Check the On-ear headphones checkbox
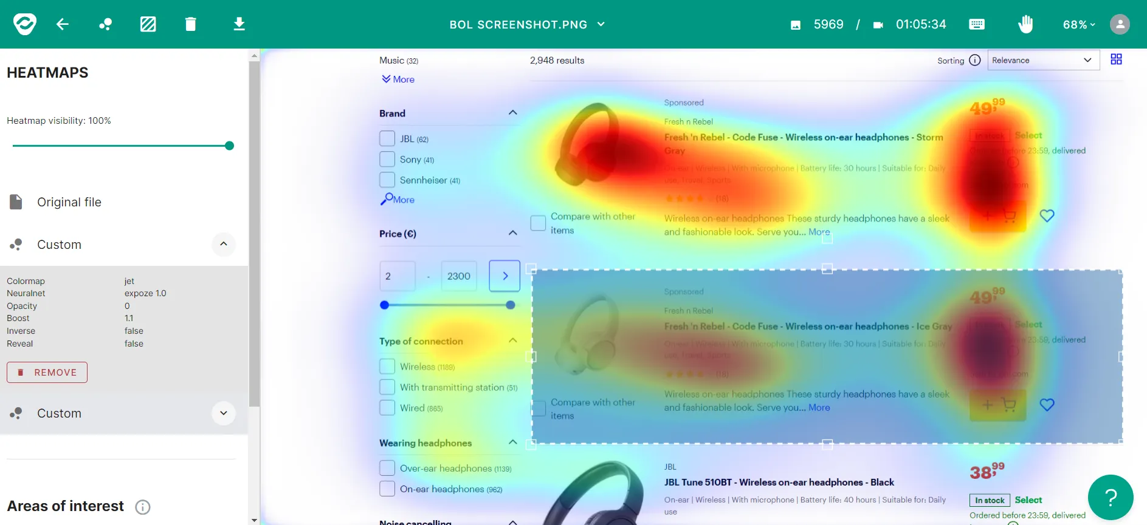Image resolution: width=1147 pixels, height=525 pixels. [387, 489]
